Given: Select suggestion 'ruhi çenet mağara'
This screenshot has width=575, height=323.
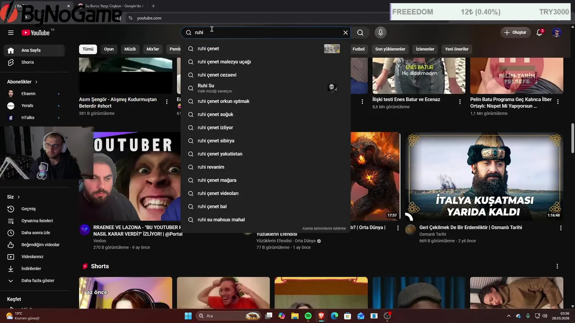Looking at the screenshot, I should coord(265,180).
